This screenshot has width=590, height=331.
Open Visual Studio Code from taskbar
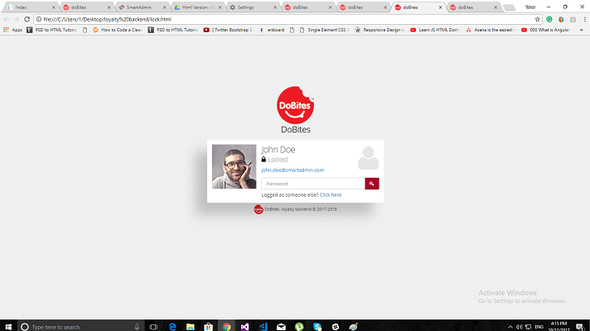pyautogui.click(x=263, y=327)
